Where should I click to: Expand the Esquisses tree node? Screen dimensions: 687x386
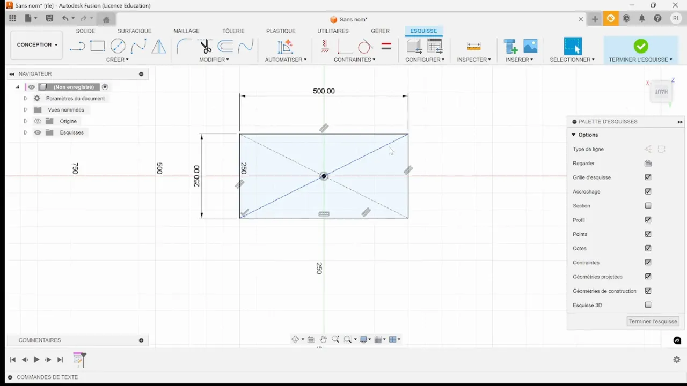click(25, 132)
